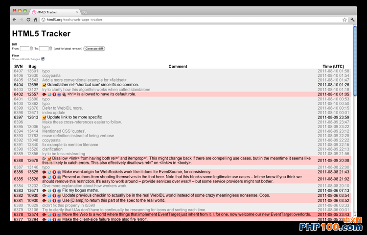Toggle the 'Show editorial changes' checkbox
The height and width of the screenshot is (235, 367).
click(43, 59)
